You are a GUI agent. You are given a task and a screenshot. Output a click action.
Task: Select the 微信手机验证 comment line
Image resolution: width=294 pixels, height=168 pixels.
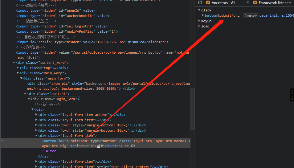pyautogui.click(x=36, y=21)
